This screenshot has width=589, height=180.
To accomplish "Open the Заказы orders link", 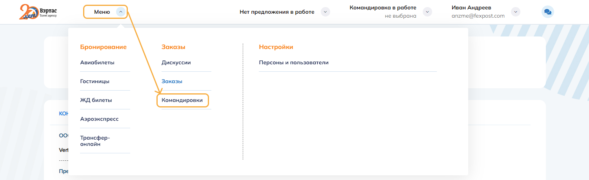I will point(172,81).
